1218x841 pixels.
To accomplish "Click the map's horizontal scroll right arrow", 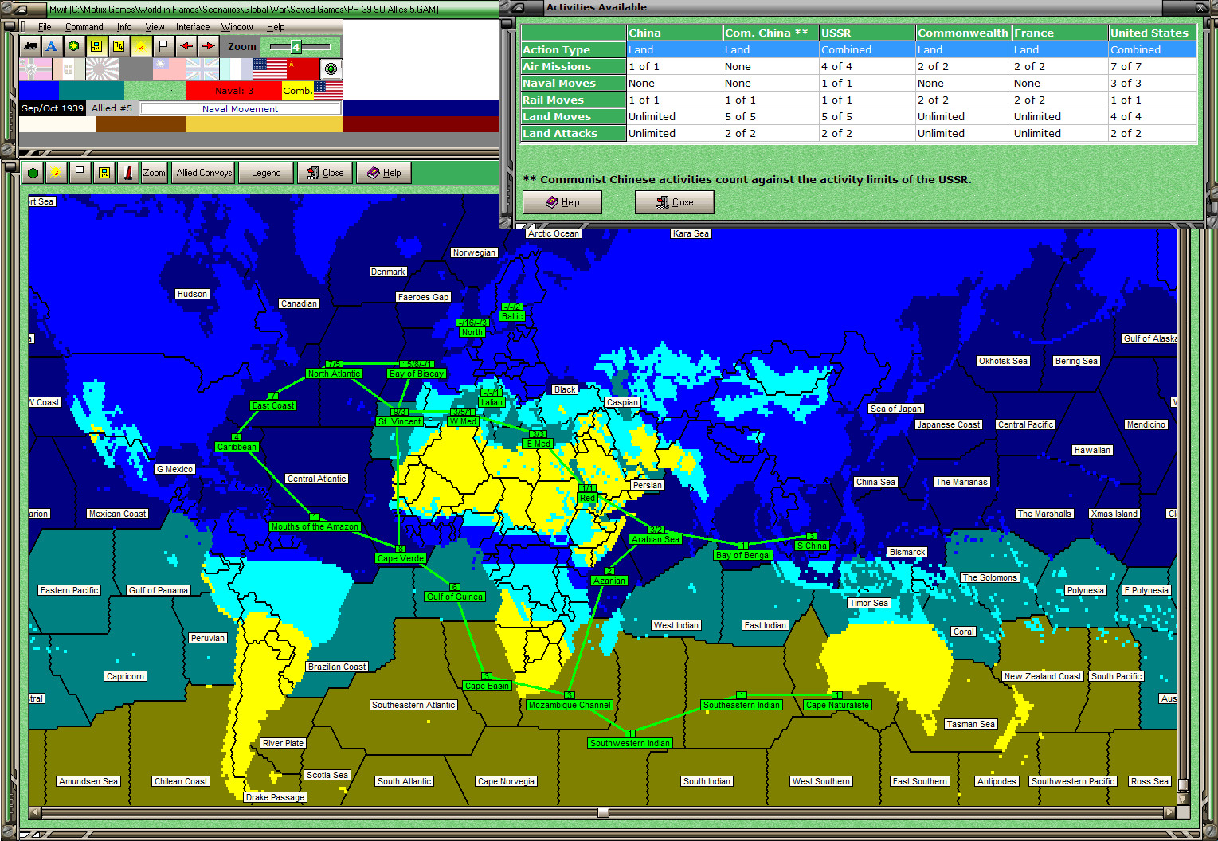I will tap(1169, 812).
